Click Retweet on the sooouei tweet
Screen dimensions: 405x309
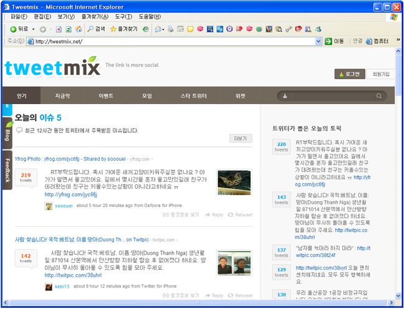click(x=241, y=215)
